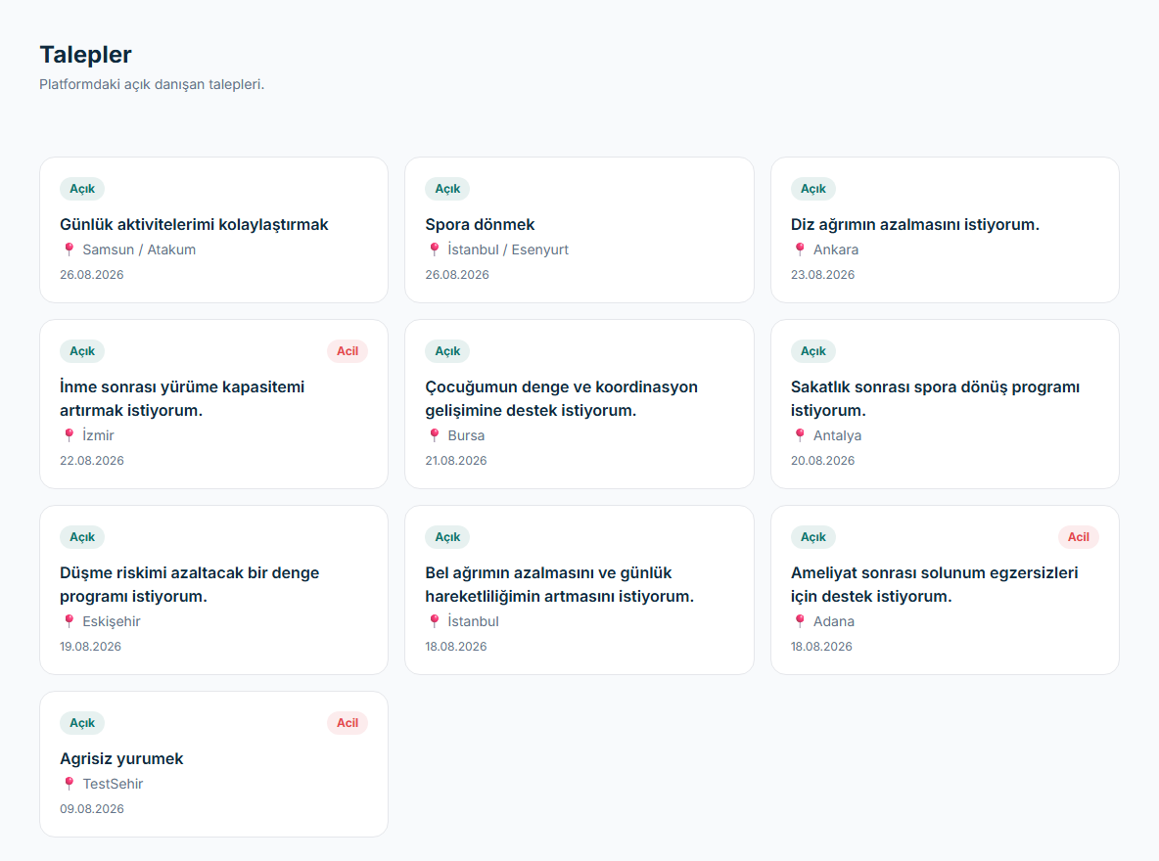Screen dimensions: 1159x861
Task: Click the Platformdaki açık danışan talepleri subtitle
Action: 152,84
